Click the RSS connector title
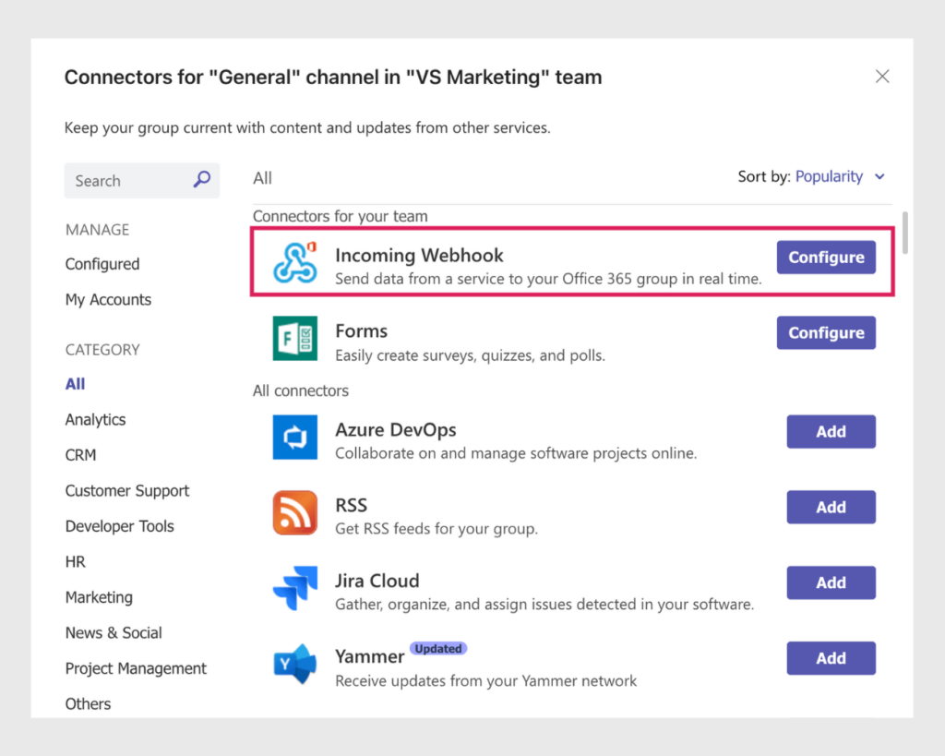 tap(351, 505)
